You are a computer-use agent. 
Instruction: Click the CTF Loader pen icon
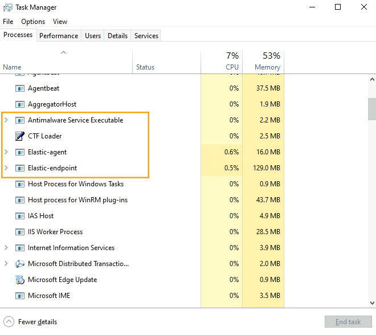coord(20,136)
